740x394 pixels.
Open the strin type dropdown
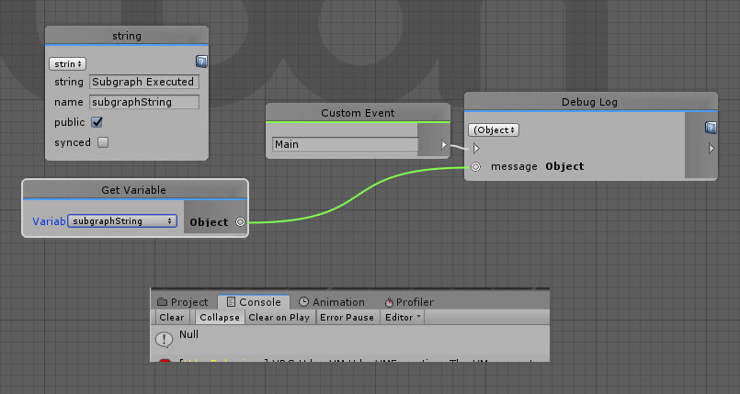click(67, 63)
